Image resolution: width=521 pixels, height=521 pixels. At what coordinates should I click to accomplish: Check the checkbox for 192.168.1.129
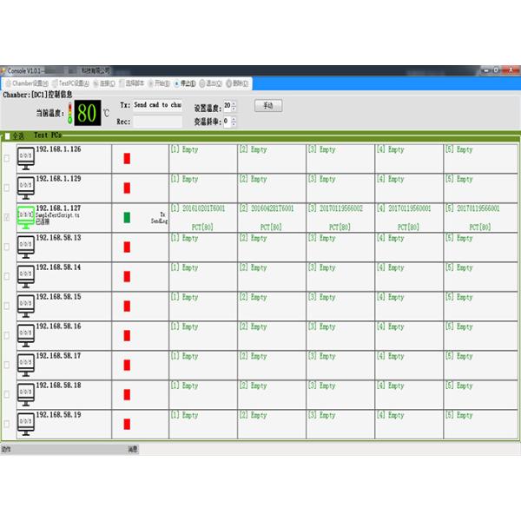8,188
